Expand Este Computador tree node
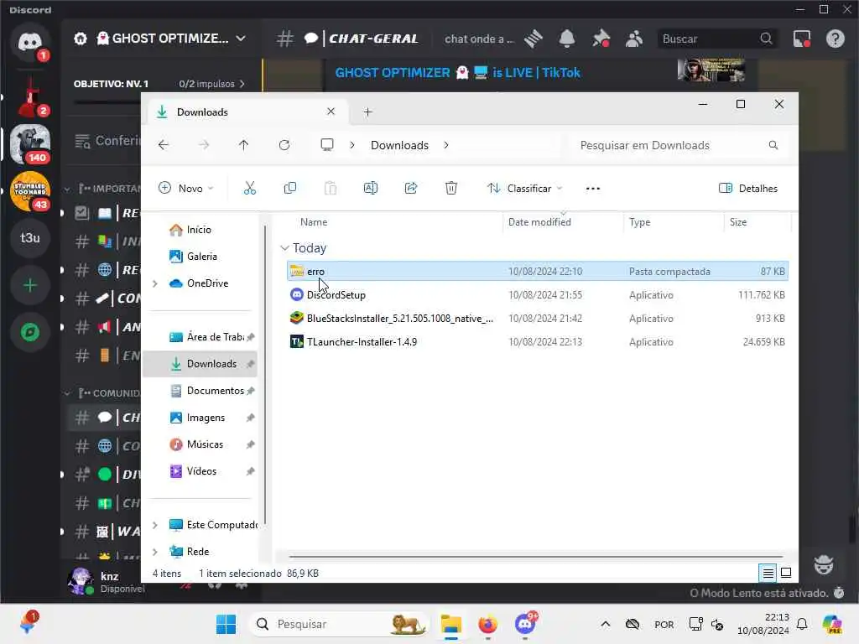 [155, 525]
